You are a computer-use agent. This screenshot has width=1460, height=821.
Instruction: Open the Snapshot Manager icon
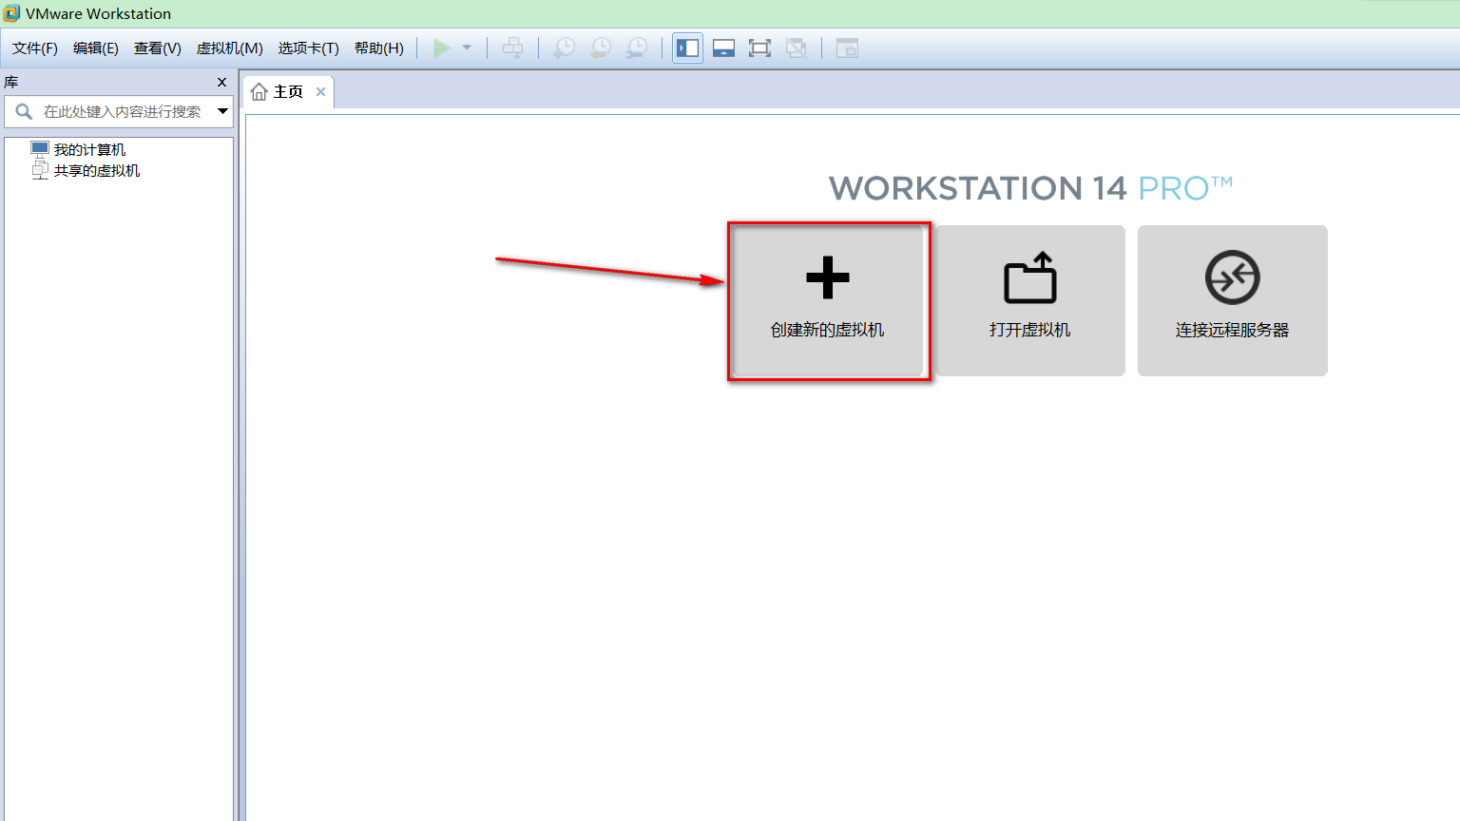(637, 48)
